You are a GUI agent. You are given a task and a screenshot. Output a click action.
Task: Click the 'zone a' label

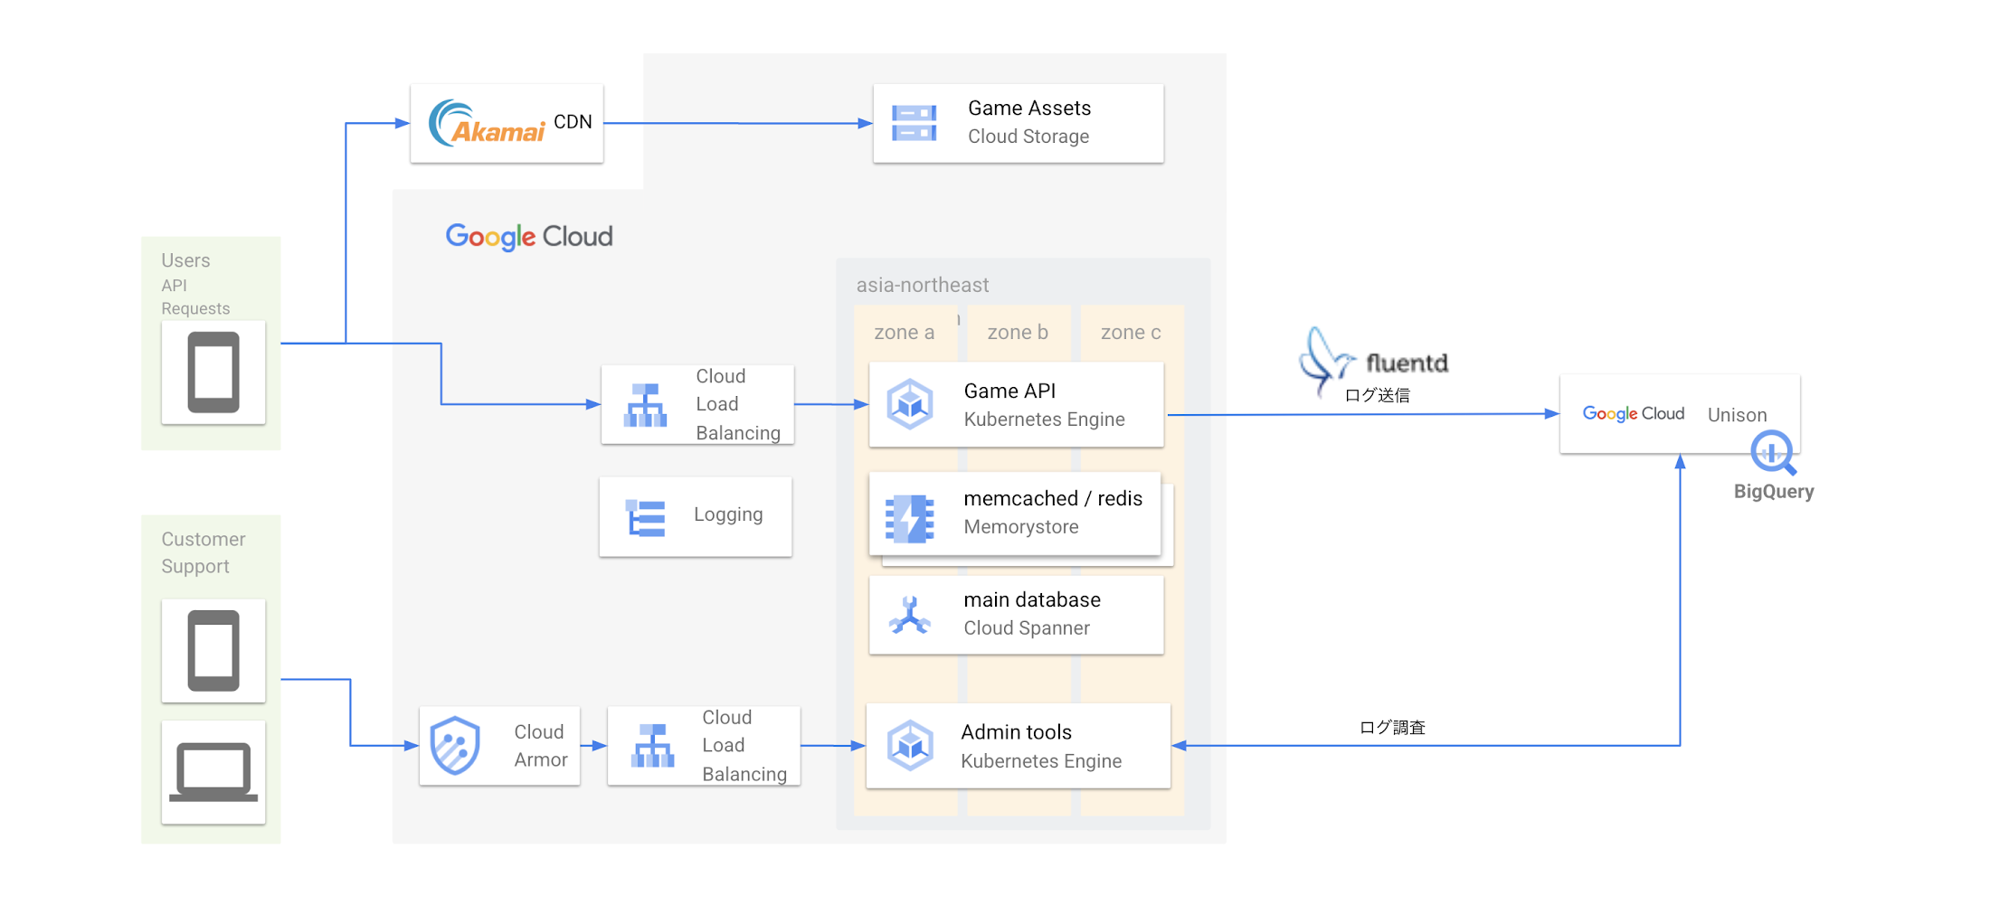[x=905, y=333]
